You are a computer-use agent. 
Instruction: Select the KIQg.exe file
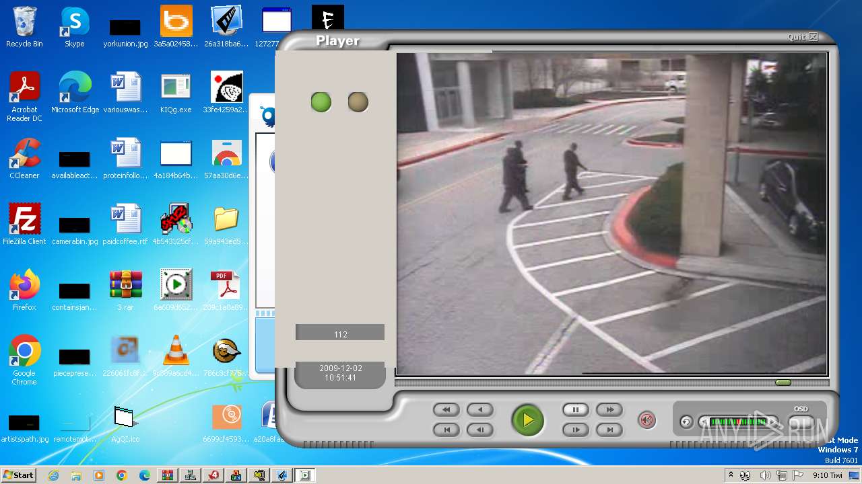176,93
